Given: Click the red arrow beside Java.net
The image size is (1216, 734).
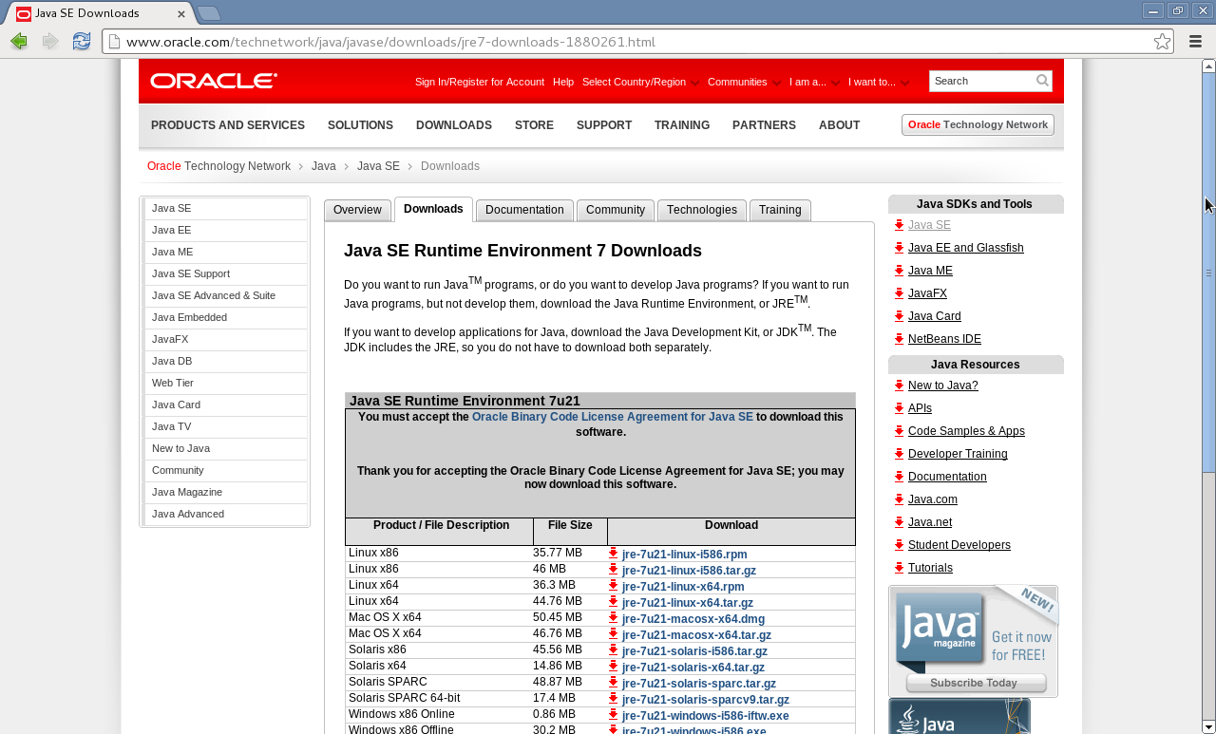Looking at the screenshot, I should pos(899,522).
